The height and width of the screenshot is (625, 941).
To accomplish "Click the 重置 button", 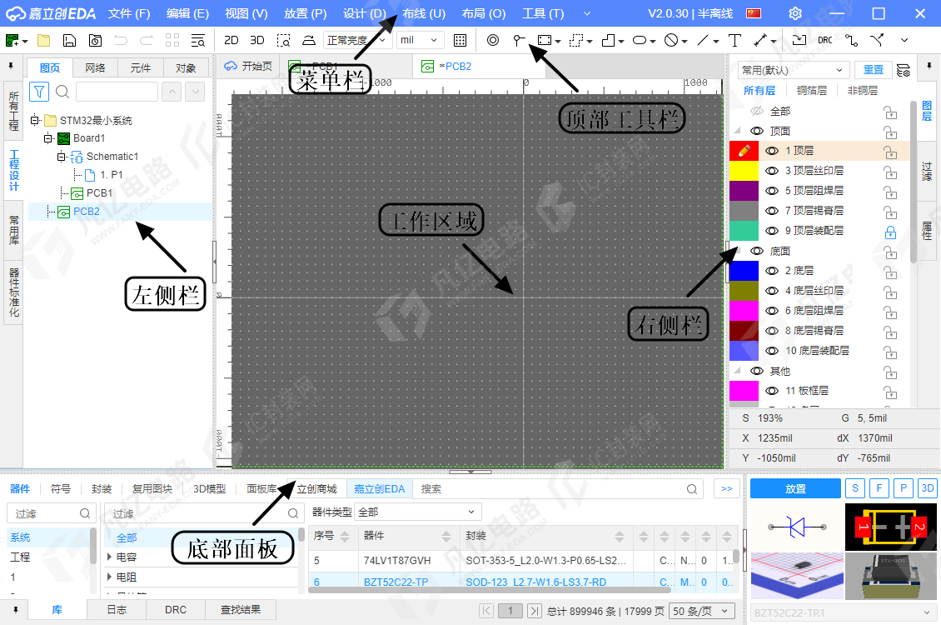I will click(874, 70).
